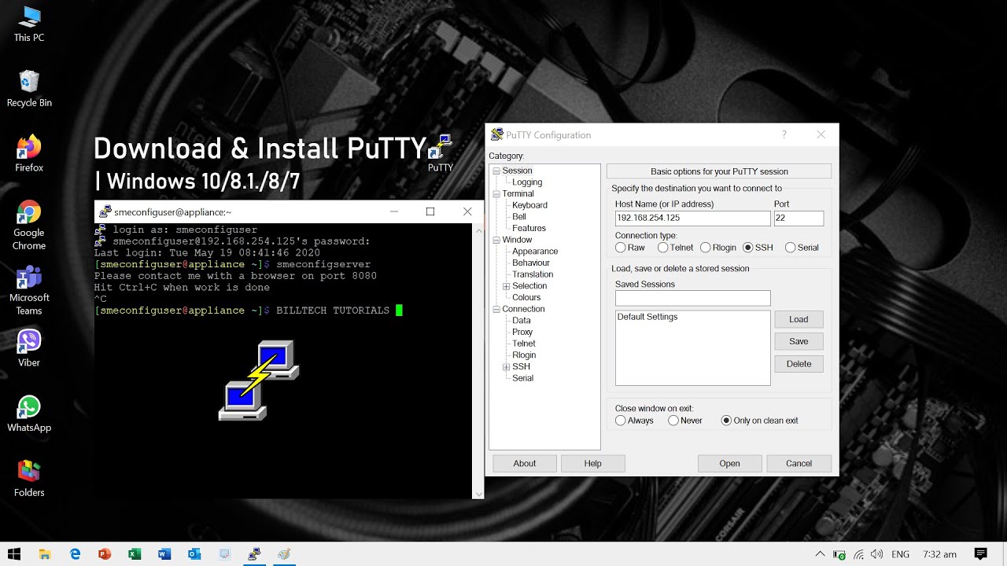1007x566 pixels.
Task: Click PuTTY Configuration title bar icon
Action: coord(496,134)
